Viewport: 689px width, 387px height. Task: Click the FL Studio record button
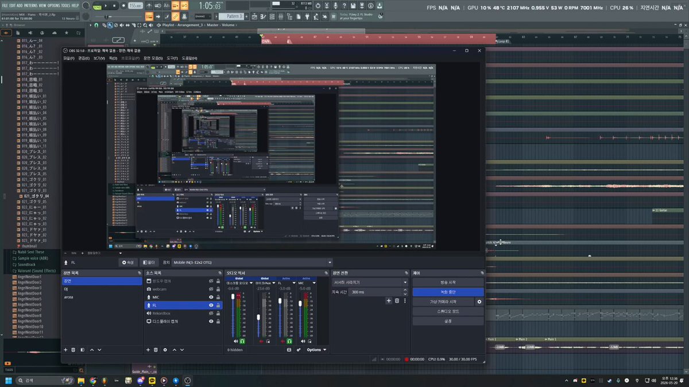coord(123,5)
